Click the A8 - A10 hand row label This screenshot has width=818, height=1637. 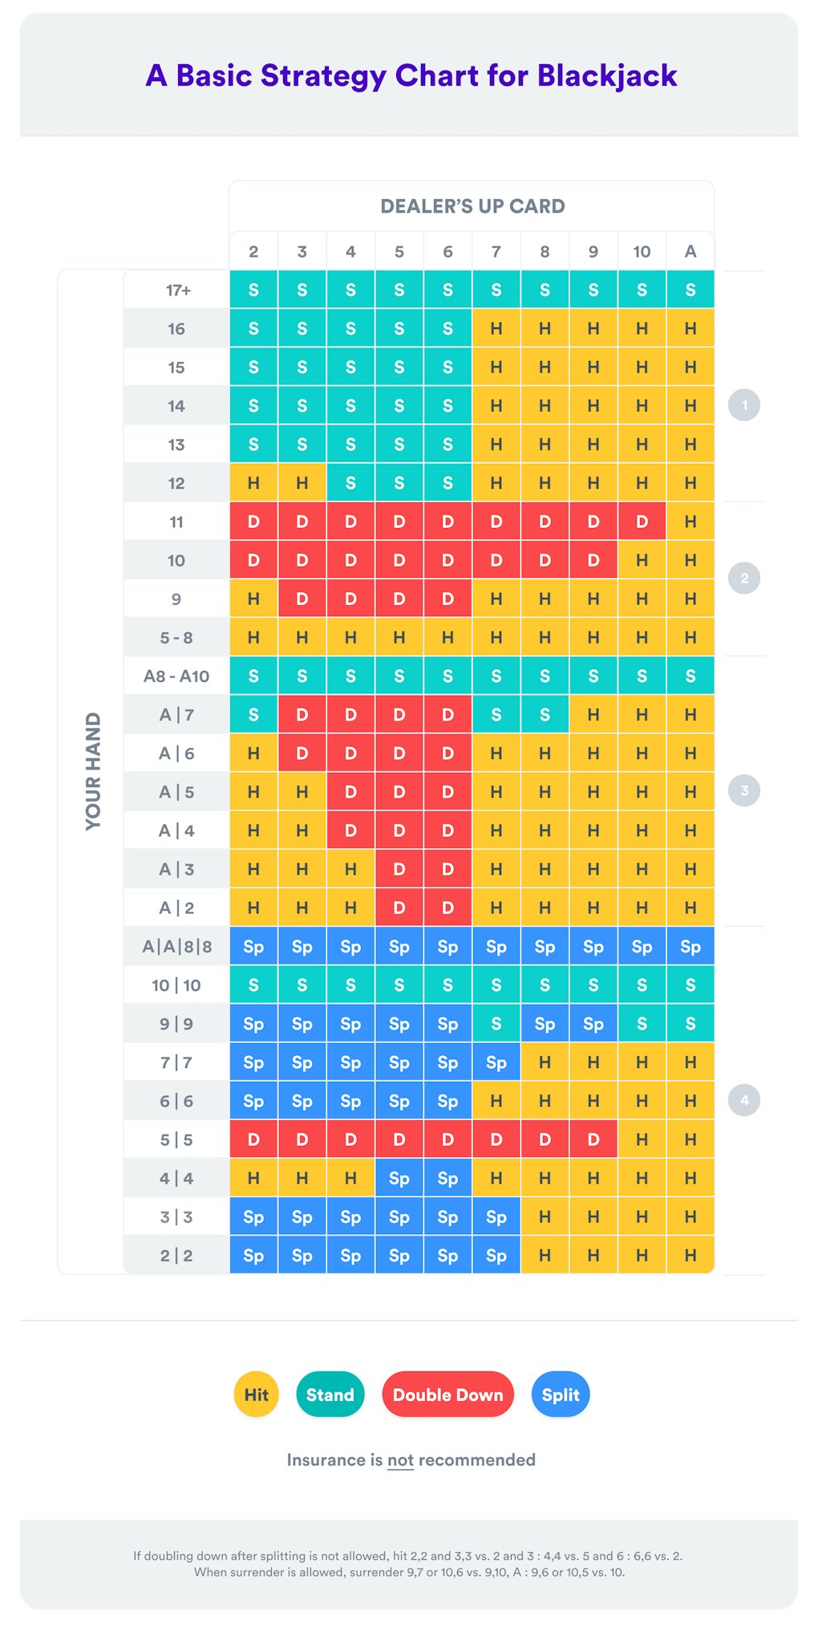176,676
